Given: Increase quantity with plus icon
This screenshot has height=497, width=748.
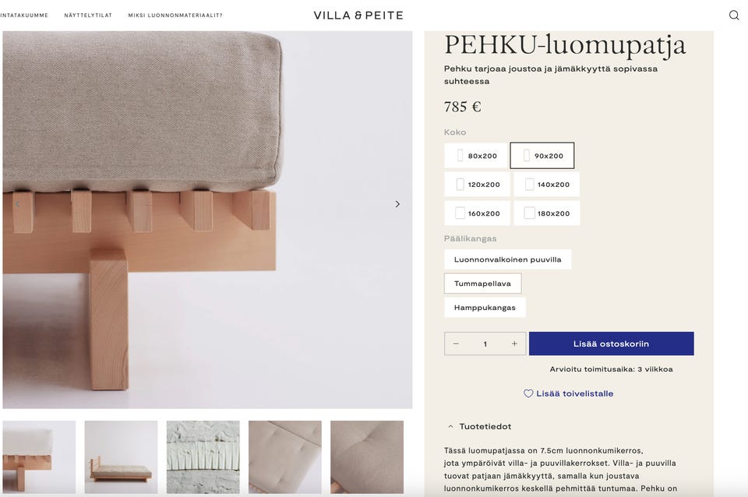Looking at the screenshot, I should click(514, 344).
